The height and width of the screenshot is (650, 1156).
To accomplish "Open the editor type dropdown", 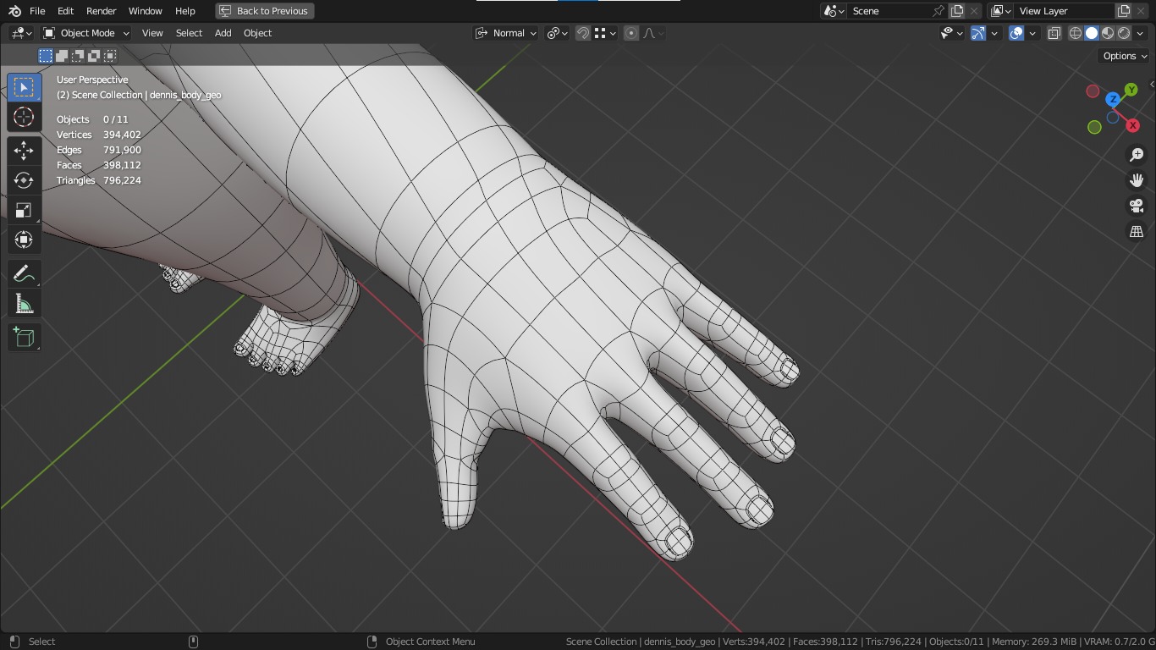I will coord(21,33).
